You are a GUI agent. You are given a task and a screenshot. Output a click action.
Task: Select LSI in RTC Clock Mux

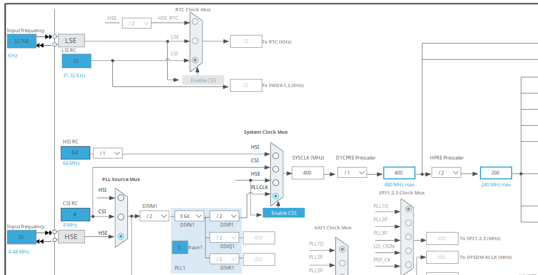click(195, 60)
